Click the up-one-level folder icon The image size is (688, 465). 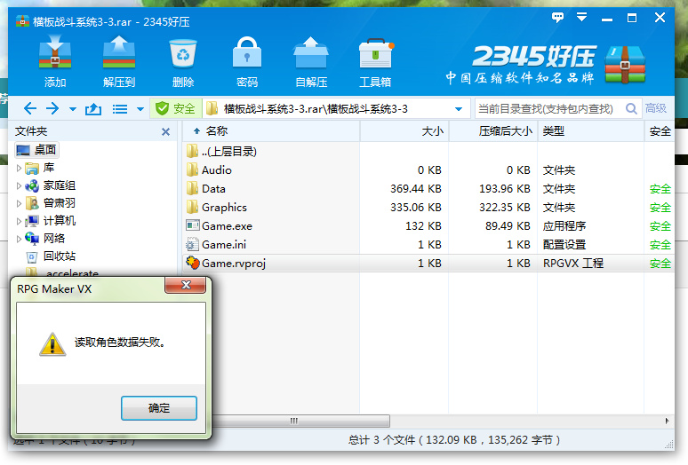tap(93, 108)
